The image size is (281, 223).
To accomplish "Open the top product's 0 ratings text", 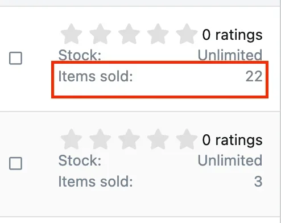I will pos(232,35).
